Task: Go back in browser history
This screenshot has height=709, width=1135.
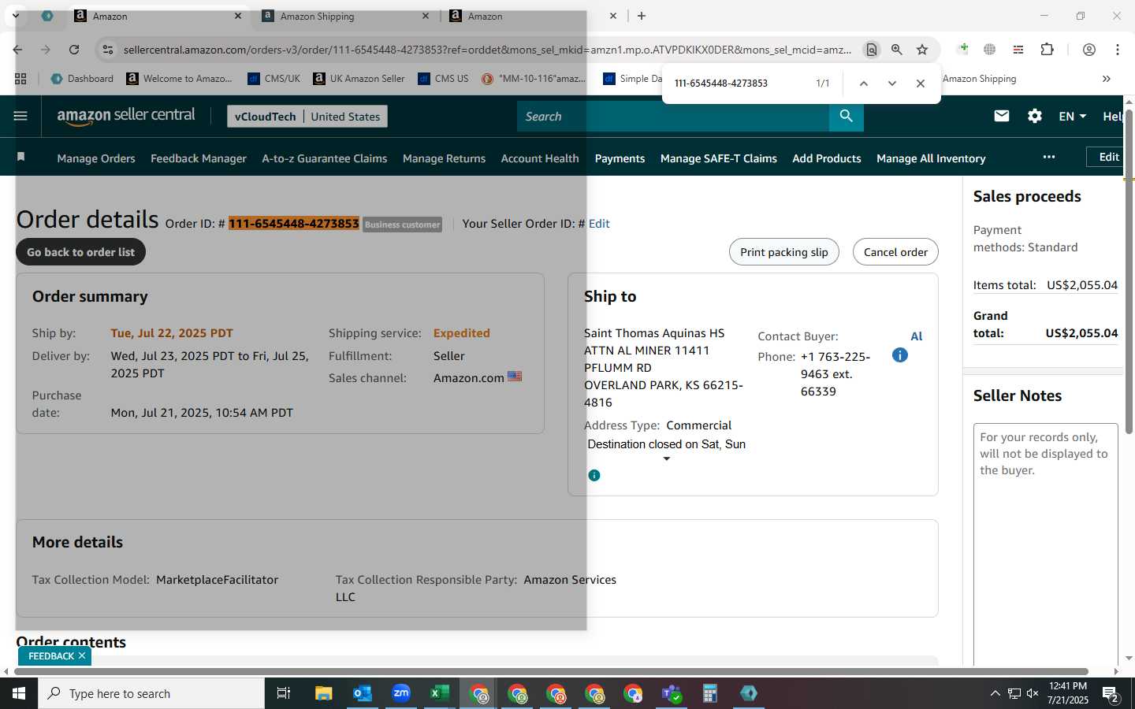Action: point(18,50)
